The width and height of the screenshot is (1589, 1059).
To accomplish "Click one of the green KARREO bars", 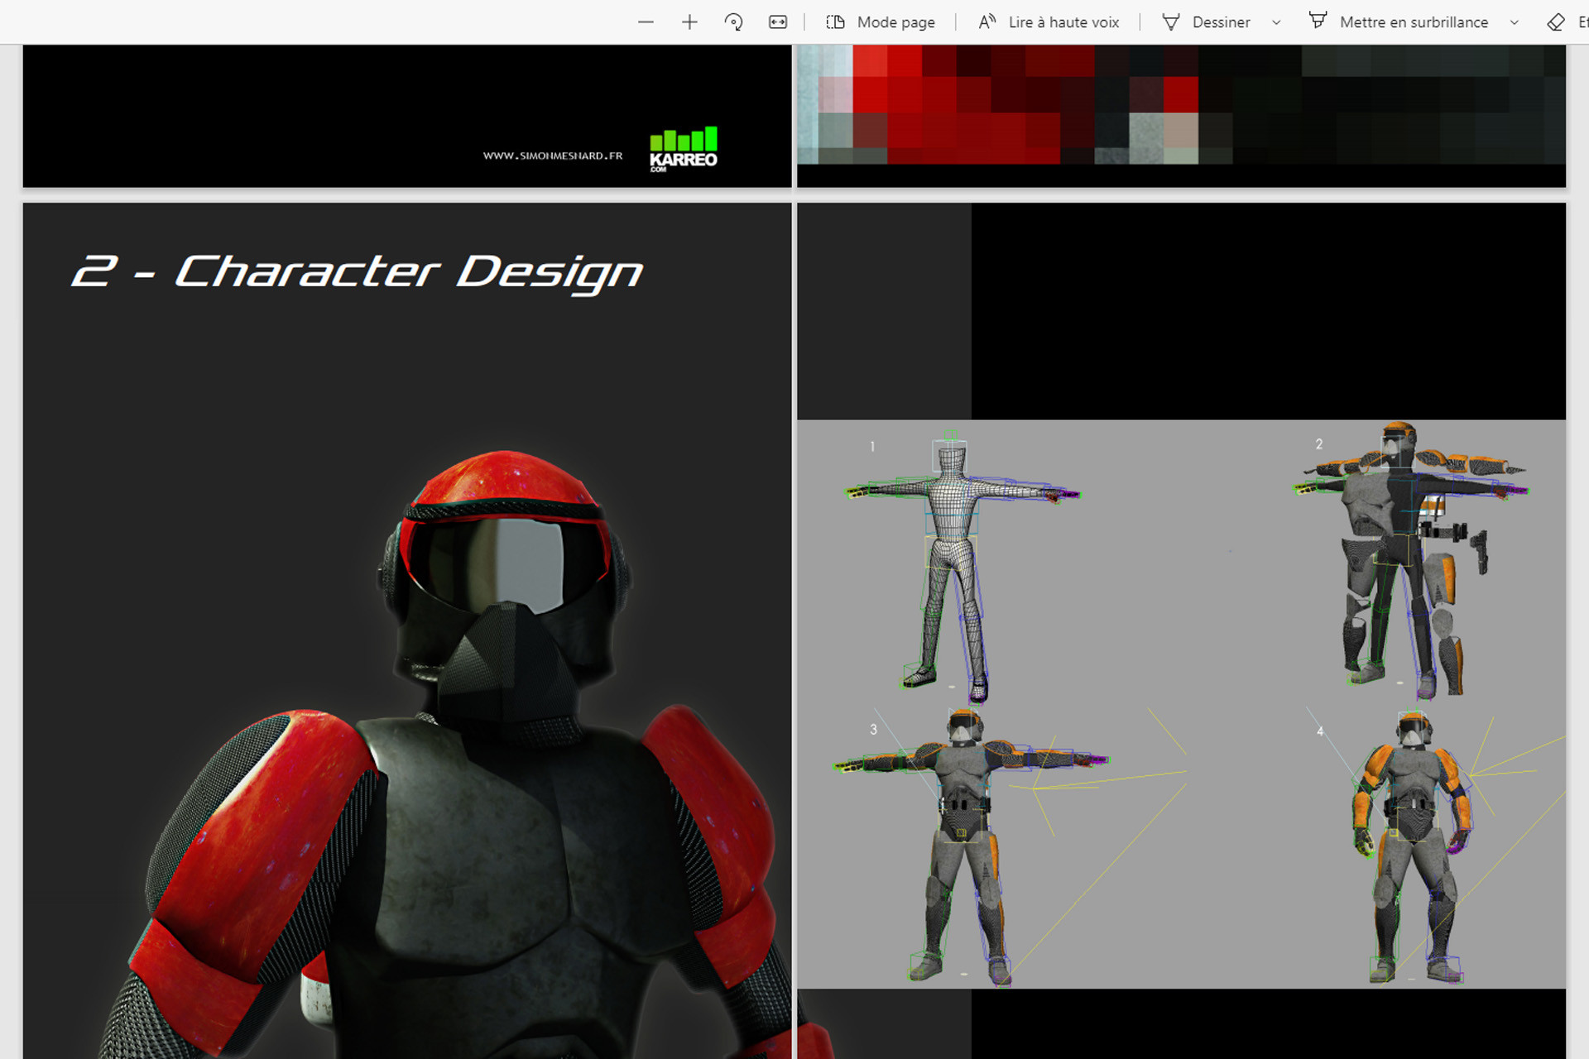I will tap(684, 139).
